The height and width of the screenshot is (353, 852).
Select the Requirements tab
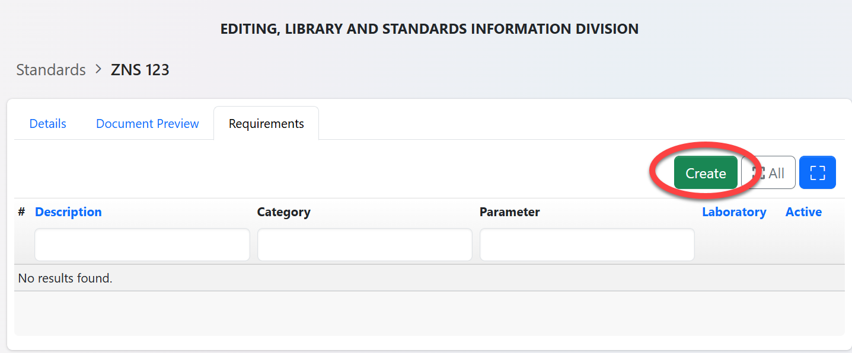click(266, 124)
